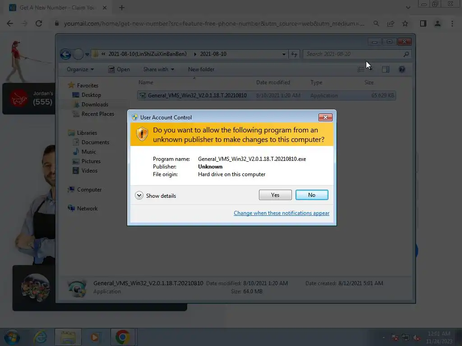The height and width of the screenshot is (346, 462).
Task: Click the Explorer refresh address button
Action: (294, 54)
